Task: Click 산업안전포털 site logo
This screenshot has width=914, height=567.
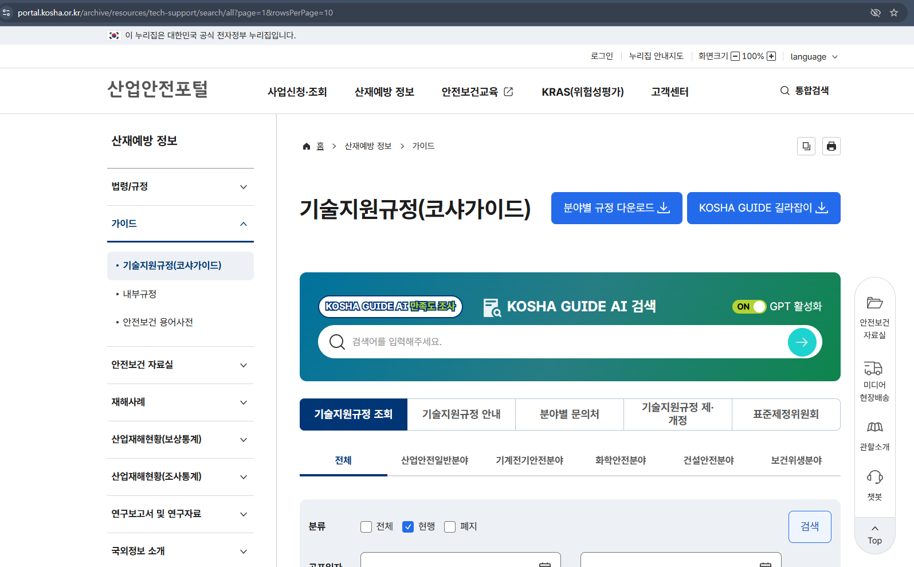Action: point(158,89)
